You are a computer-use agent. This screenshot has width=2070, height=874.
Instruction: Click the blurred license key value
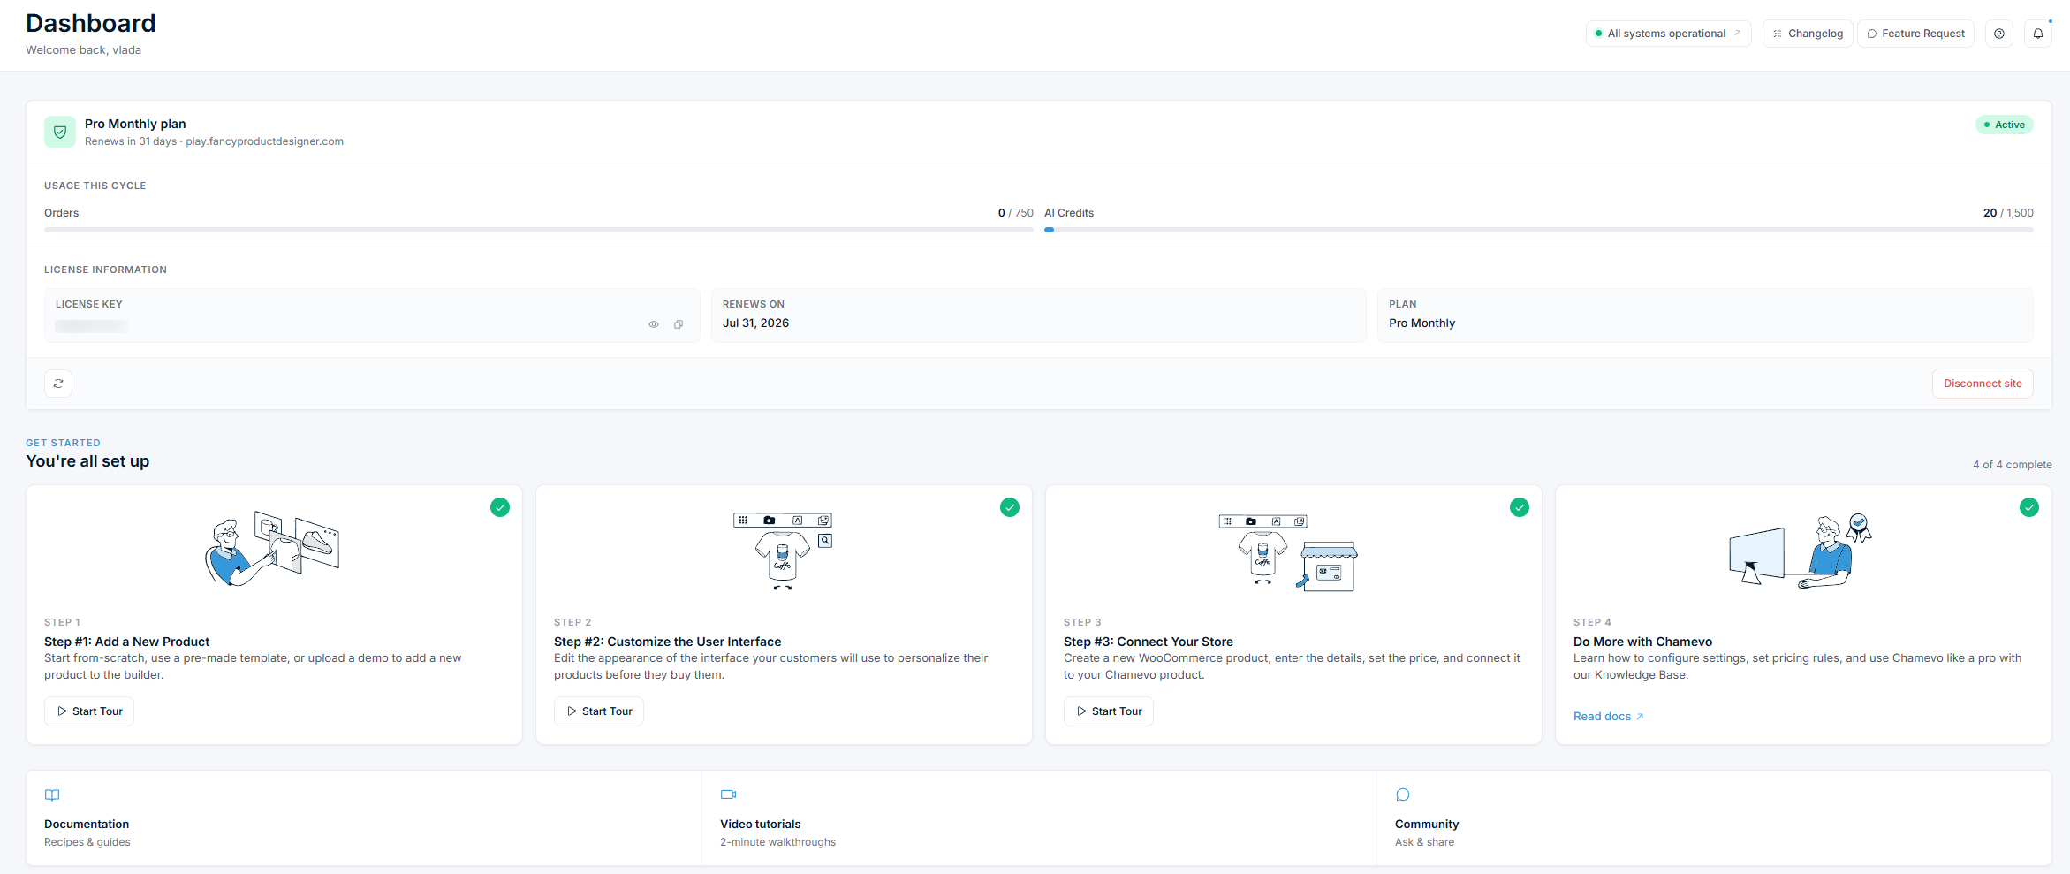92,326
